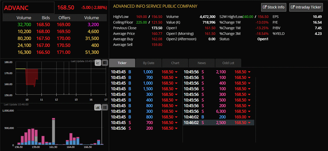Viewport: 328px width, 151px height.
Task: Click the Value (K) figure 718,996
Action: click(x=209, y=22)
